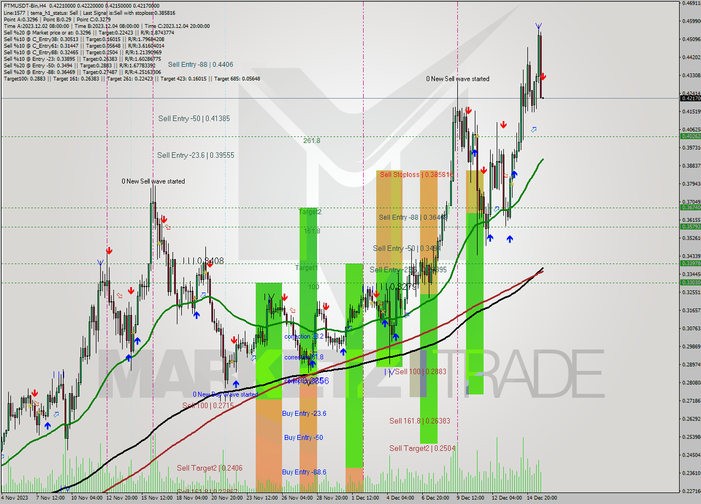Select the green 0.3397 price level tag
Screen dimensions: 701x504
pos(690,263)
